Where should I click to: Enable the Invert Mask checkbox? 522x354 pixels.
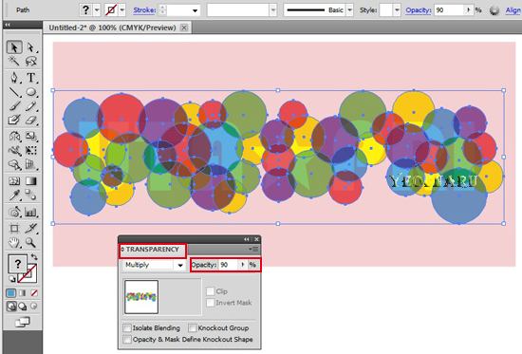[210, 303]
